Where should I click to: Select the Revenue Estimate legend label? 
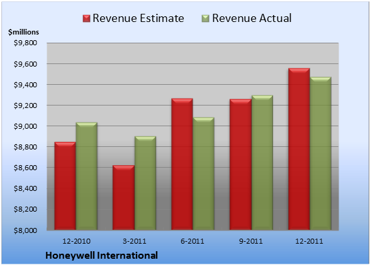coord(138,18)
